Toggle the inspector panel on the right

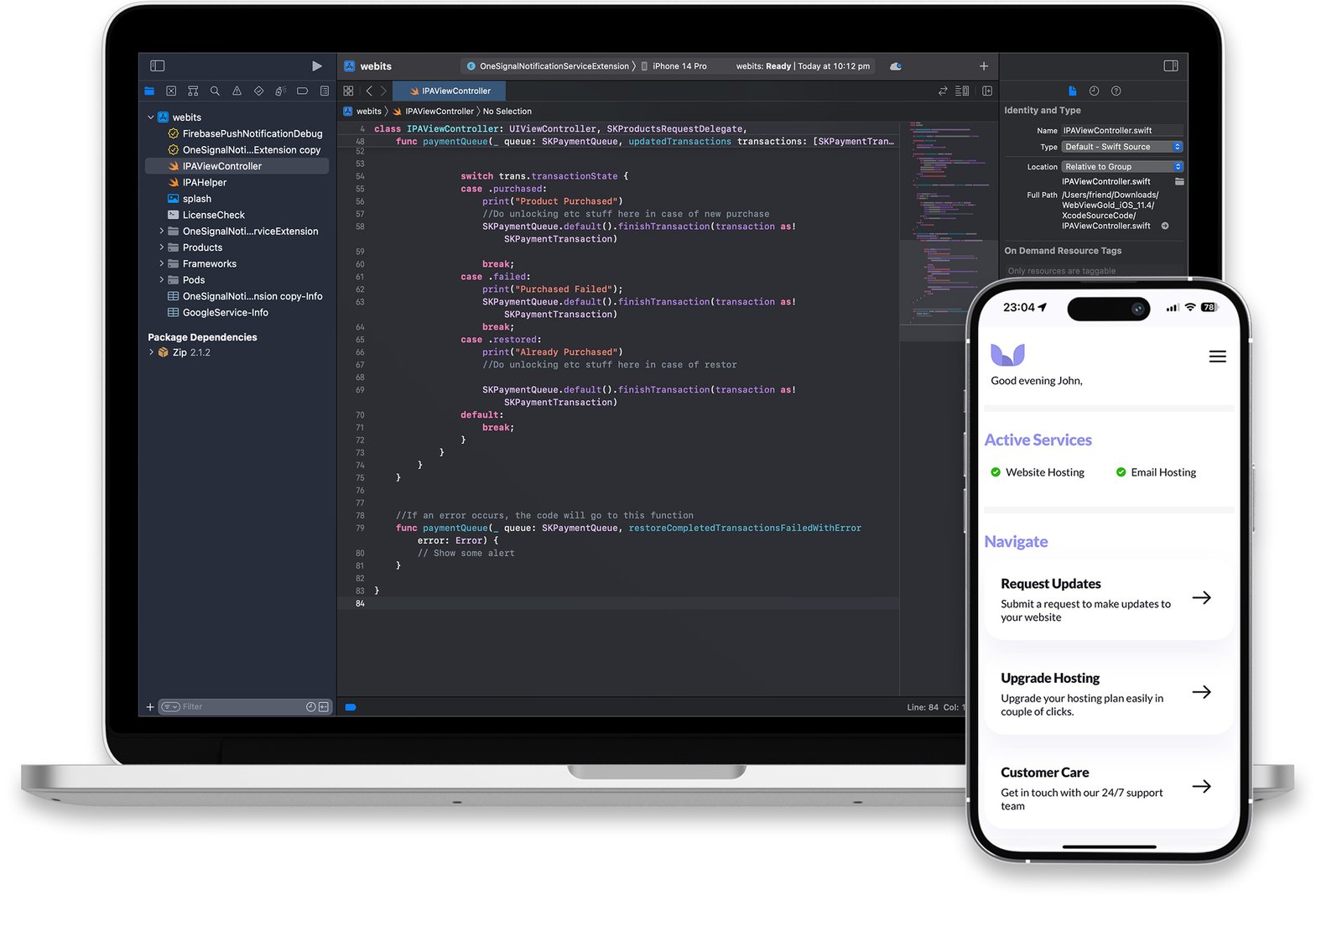click(1171, 65)
